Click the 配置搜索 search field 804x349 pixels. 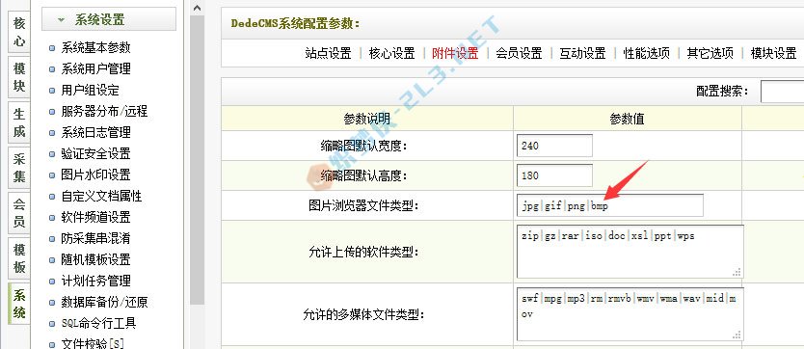click(x=783, y=92)
